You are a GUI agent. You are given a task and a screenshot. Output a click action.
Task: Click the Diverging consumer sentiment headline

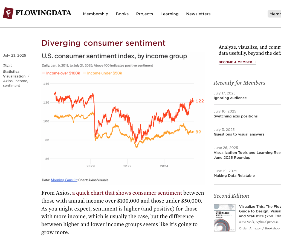click(103, 43)
